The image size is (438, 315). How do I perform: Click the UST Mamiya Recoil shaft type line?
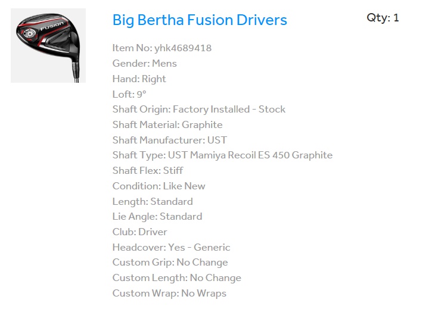[222, 155]
